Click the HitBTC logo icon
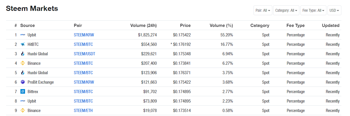Screen dimensions: 350x116 pyautogui.click(x=23, y=44)
